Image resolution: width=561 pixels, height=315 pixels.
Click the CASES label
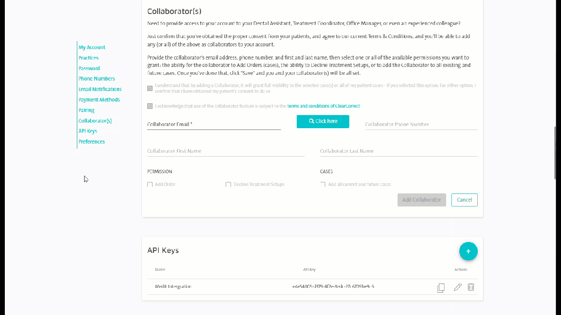[x=327, y=171]
